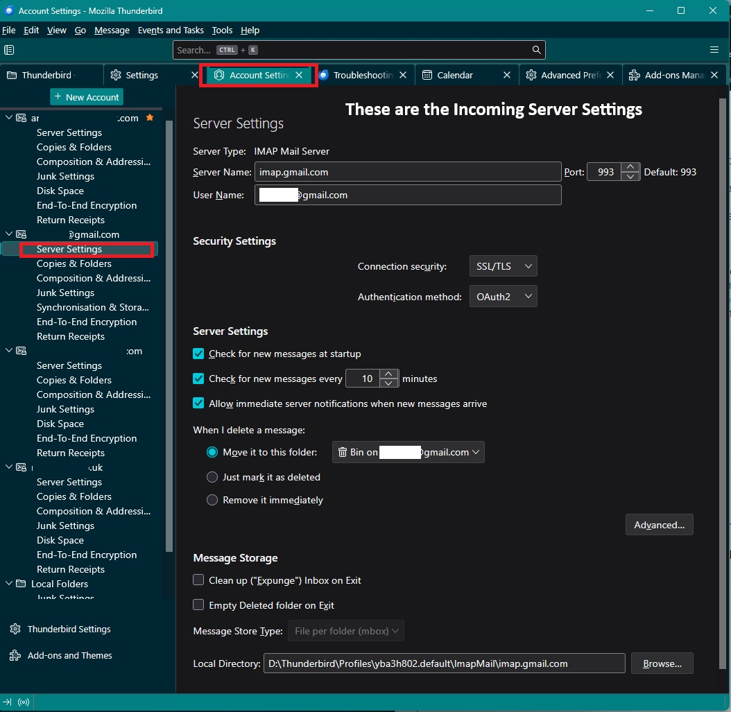Open the Bin folder selection dropdown
This screenshot has width=731, height=712.
click(408, 452)
